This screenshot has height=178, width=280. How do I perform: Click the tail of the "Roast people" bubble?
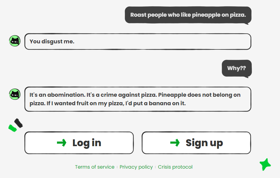click(247, 23)
